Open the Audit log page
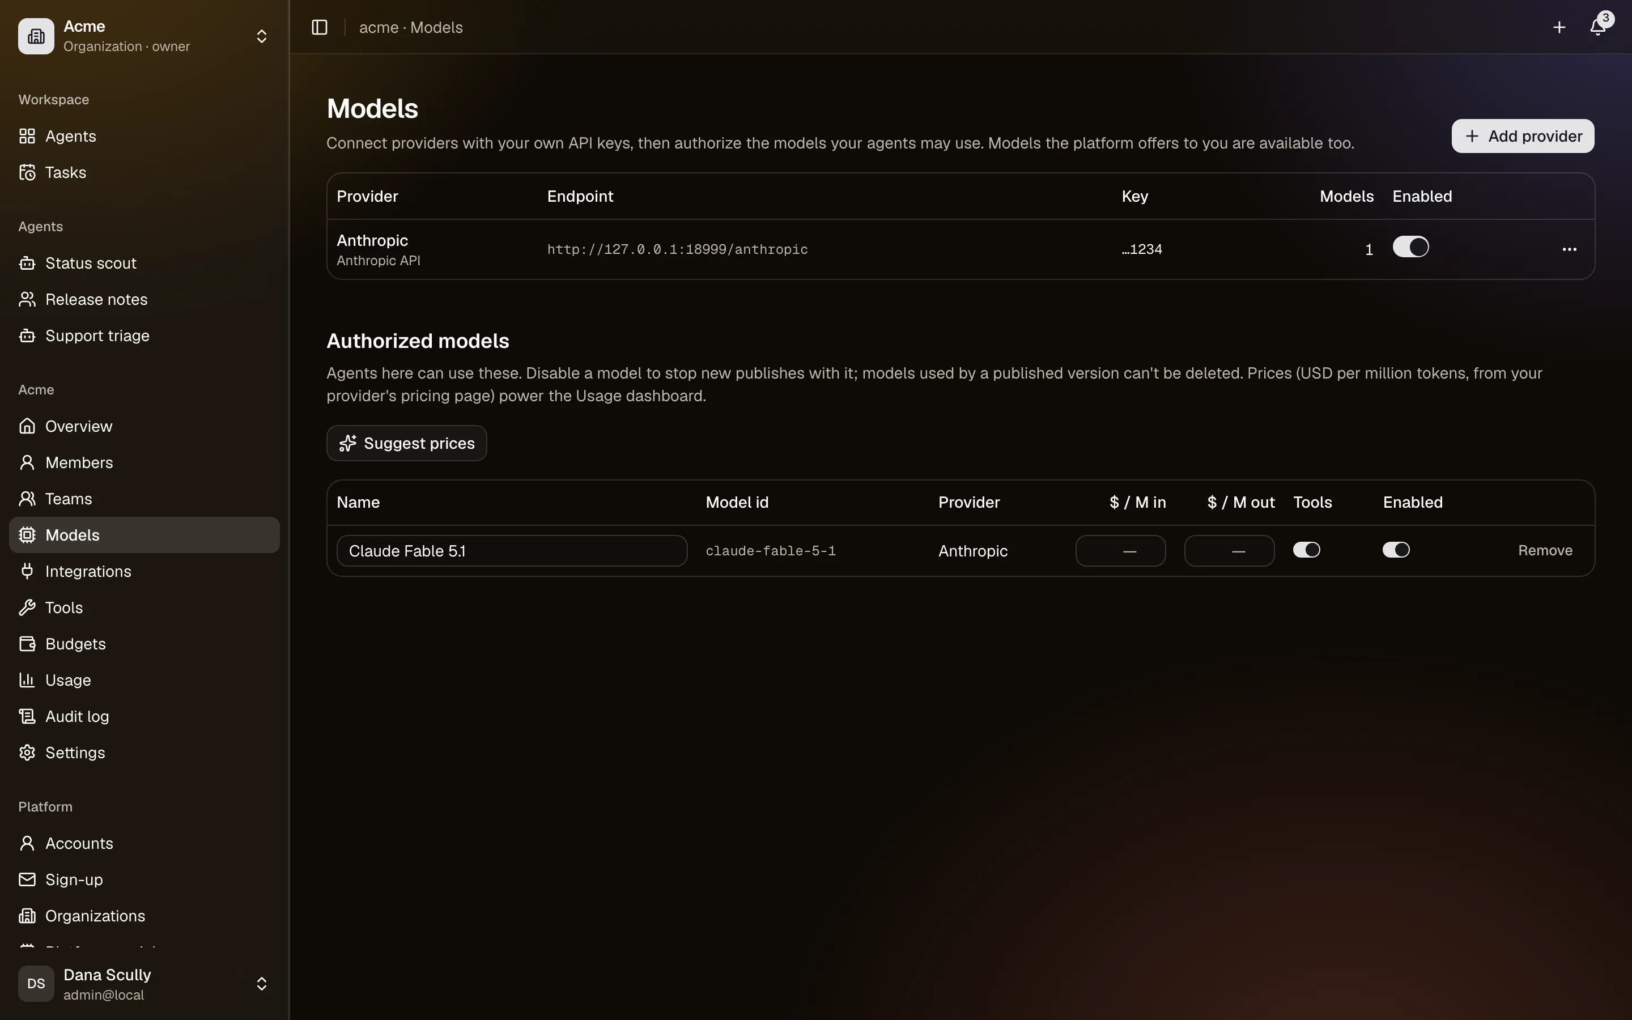The image size is (1632, 1020). coord(144,716)
